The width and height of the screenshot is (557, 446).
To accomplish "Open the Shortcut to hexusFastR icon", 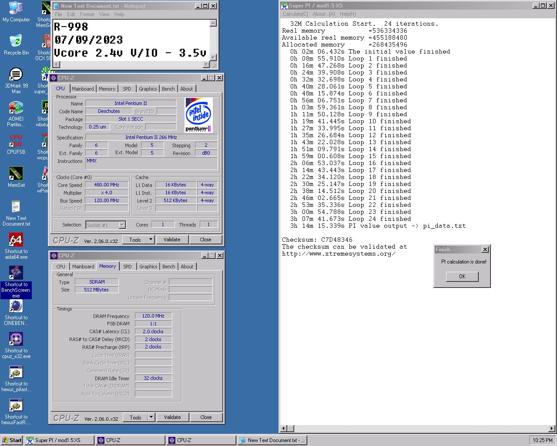I will [16, 412].
